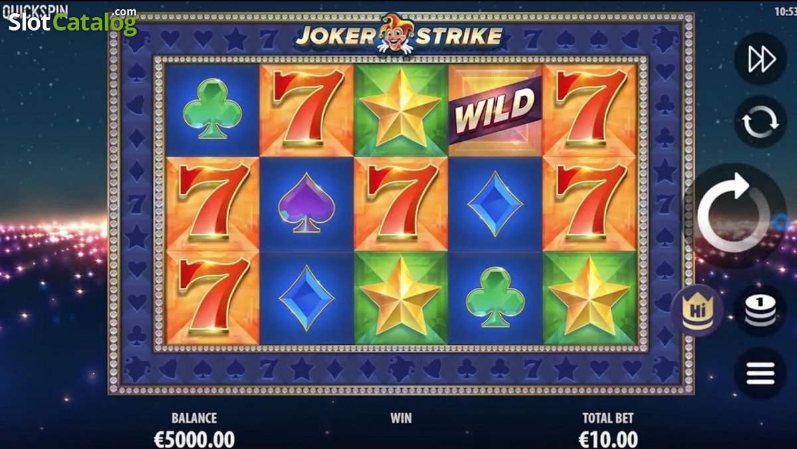This screenshot has height=449, width=797.
Task: Click the gold star in the bottom-right reel
Action: coord(590,296)
